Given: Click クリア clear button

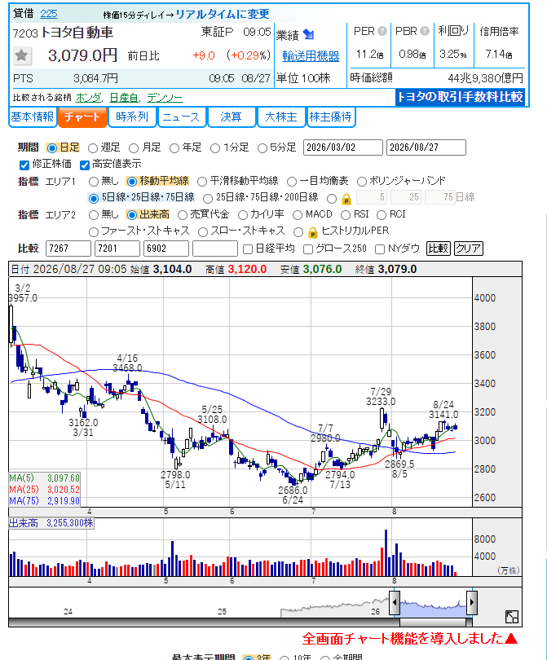Looking at the screenshot, I should tap(468, 249).
